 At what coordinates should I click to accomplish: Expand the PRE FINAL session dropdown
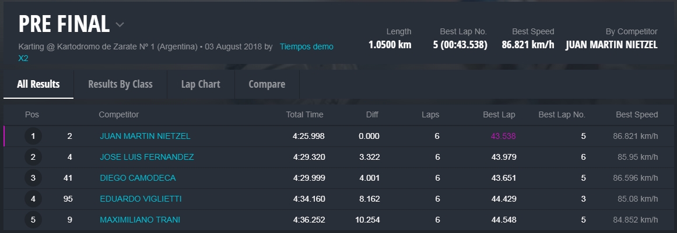120,25
